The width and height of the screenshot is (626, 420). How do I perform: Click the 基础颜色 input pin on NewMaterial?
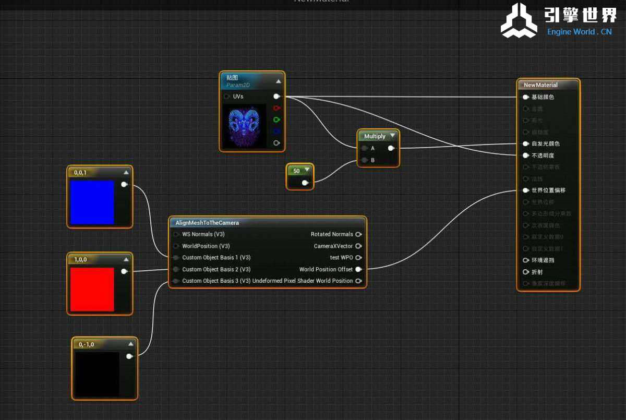click(x=525, y=97)
